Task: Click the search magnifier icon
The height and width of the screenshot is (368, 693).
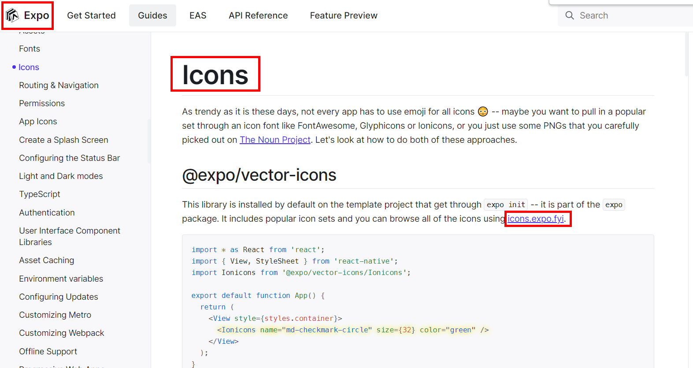Action: (x=570, y=15)
